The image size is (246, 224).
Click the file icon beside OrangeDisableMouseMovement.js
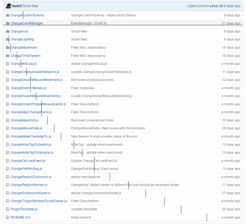pyautogui.click(x=7, y=80)
